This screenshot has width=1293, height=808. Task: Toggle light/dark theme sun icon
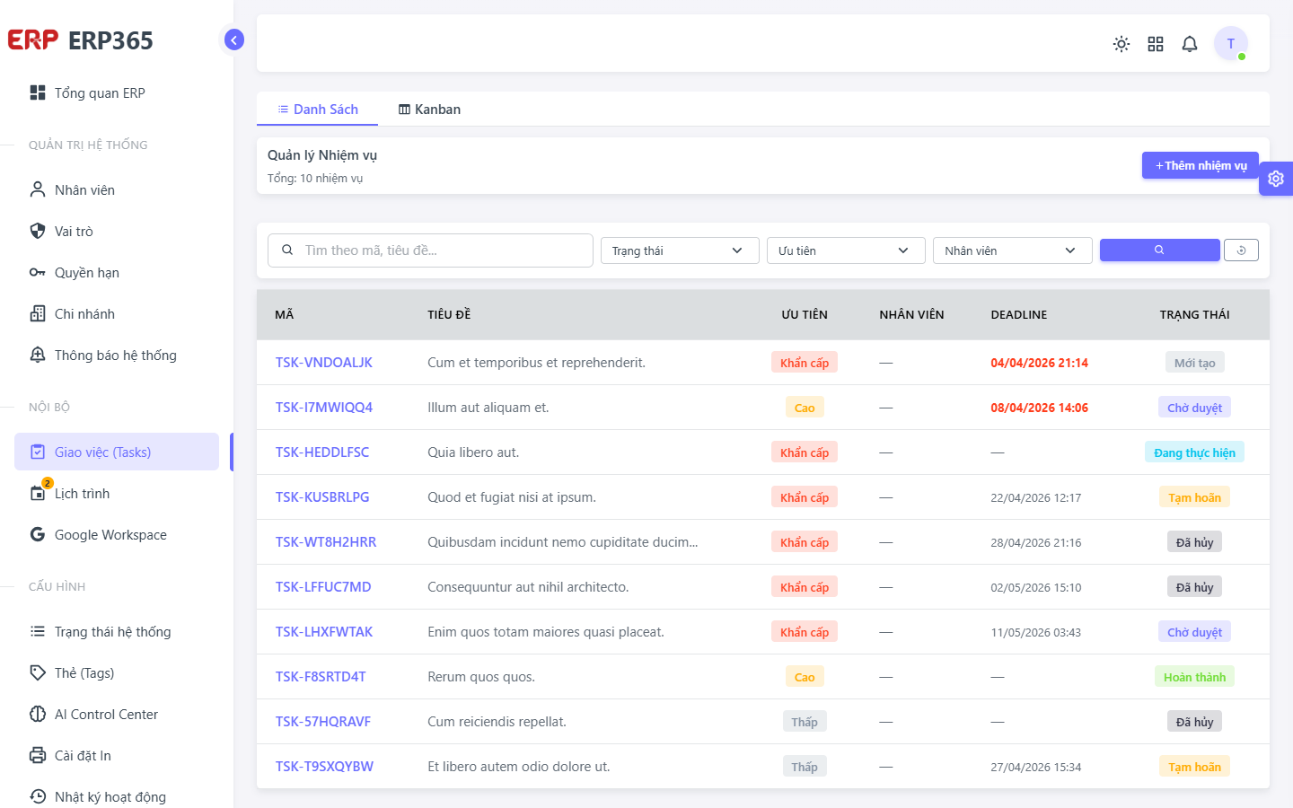point(1121,44)
